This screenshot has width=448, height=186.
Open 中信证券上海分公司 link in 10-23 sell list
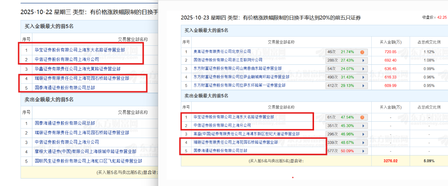(222, 125)
